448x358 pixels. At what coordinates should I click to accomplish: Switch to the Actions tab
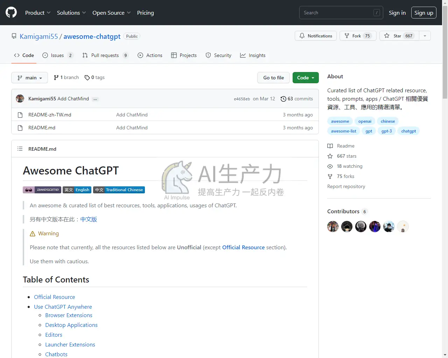pos(150,55)
